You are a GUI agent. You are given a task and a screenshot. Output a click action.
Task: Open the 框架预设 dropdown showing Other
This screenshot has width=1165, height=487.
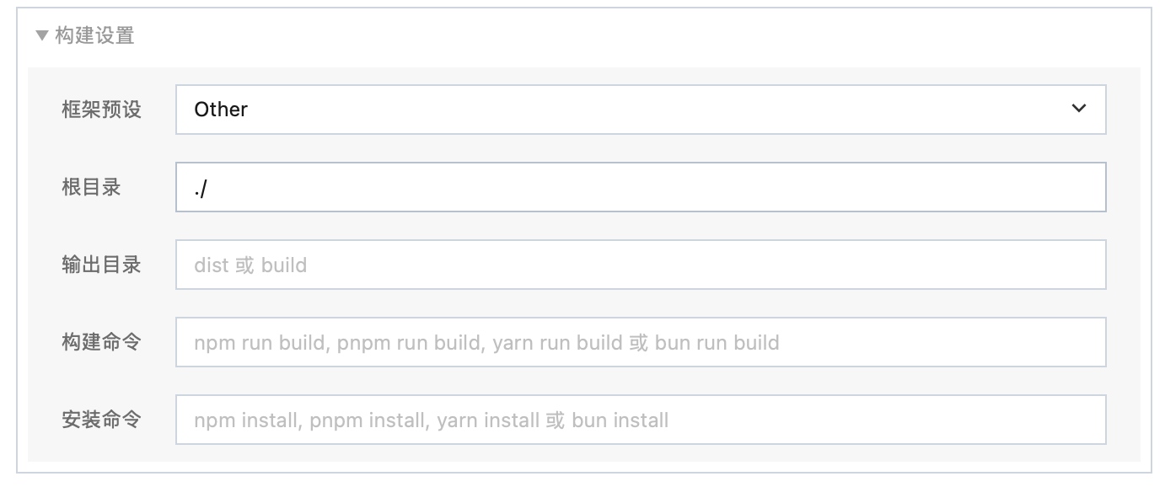click(x=641, y=110)
